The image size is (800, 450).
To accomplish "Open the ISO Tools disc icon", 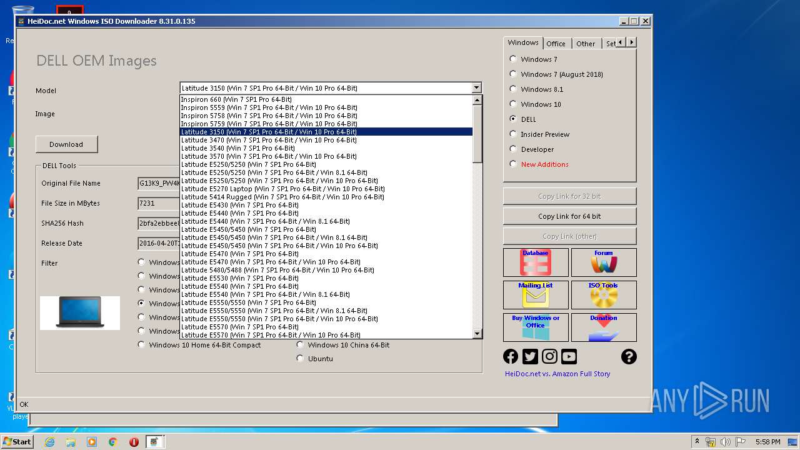I will 604,295.
